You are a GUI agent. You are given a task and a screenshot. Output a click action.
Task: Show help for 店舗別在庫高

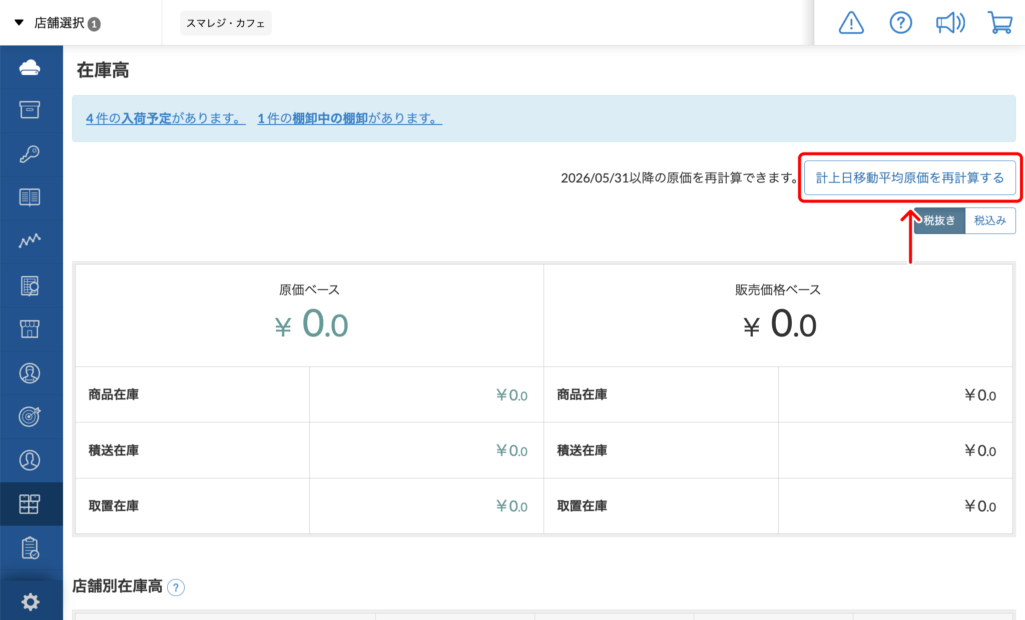pyautogui.click(x=176, y=587)
